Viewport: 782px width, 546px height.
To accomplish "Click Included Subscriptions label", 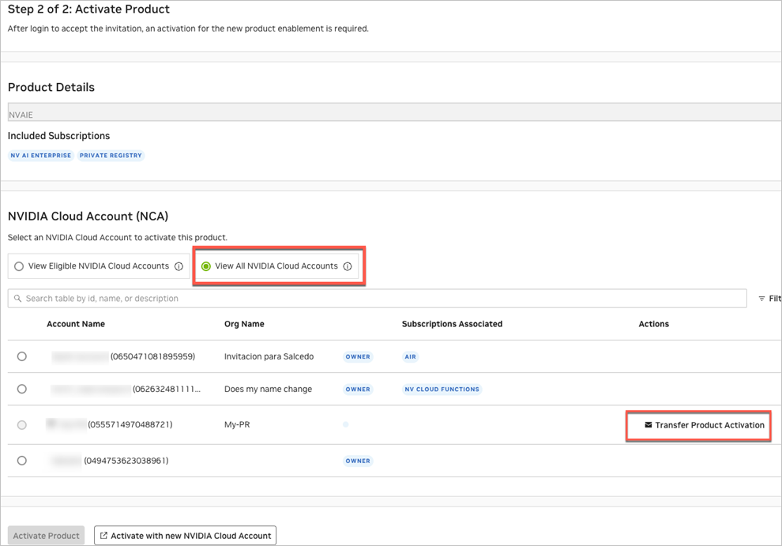I will [59, 136].
